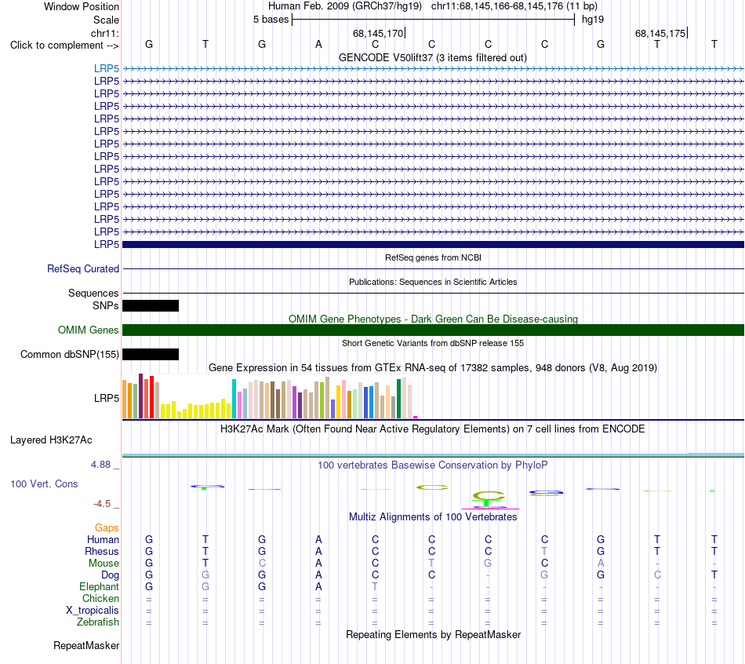Click 'Repeating Elements by RepeatMasker' title
The width and height of the screenshot is (745, 664).
[x=433, y=634]
